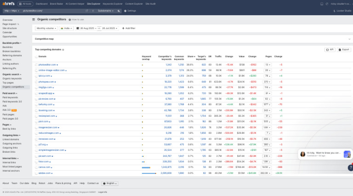Click the Export button
The image size is (353, 196).
pos(344,49)
